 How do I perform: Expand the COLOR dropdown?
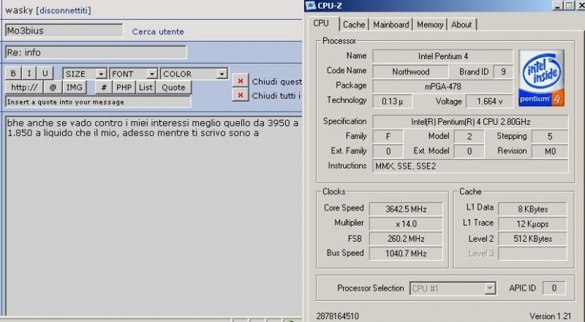(x=194, y=74)
